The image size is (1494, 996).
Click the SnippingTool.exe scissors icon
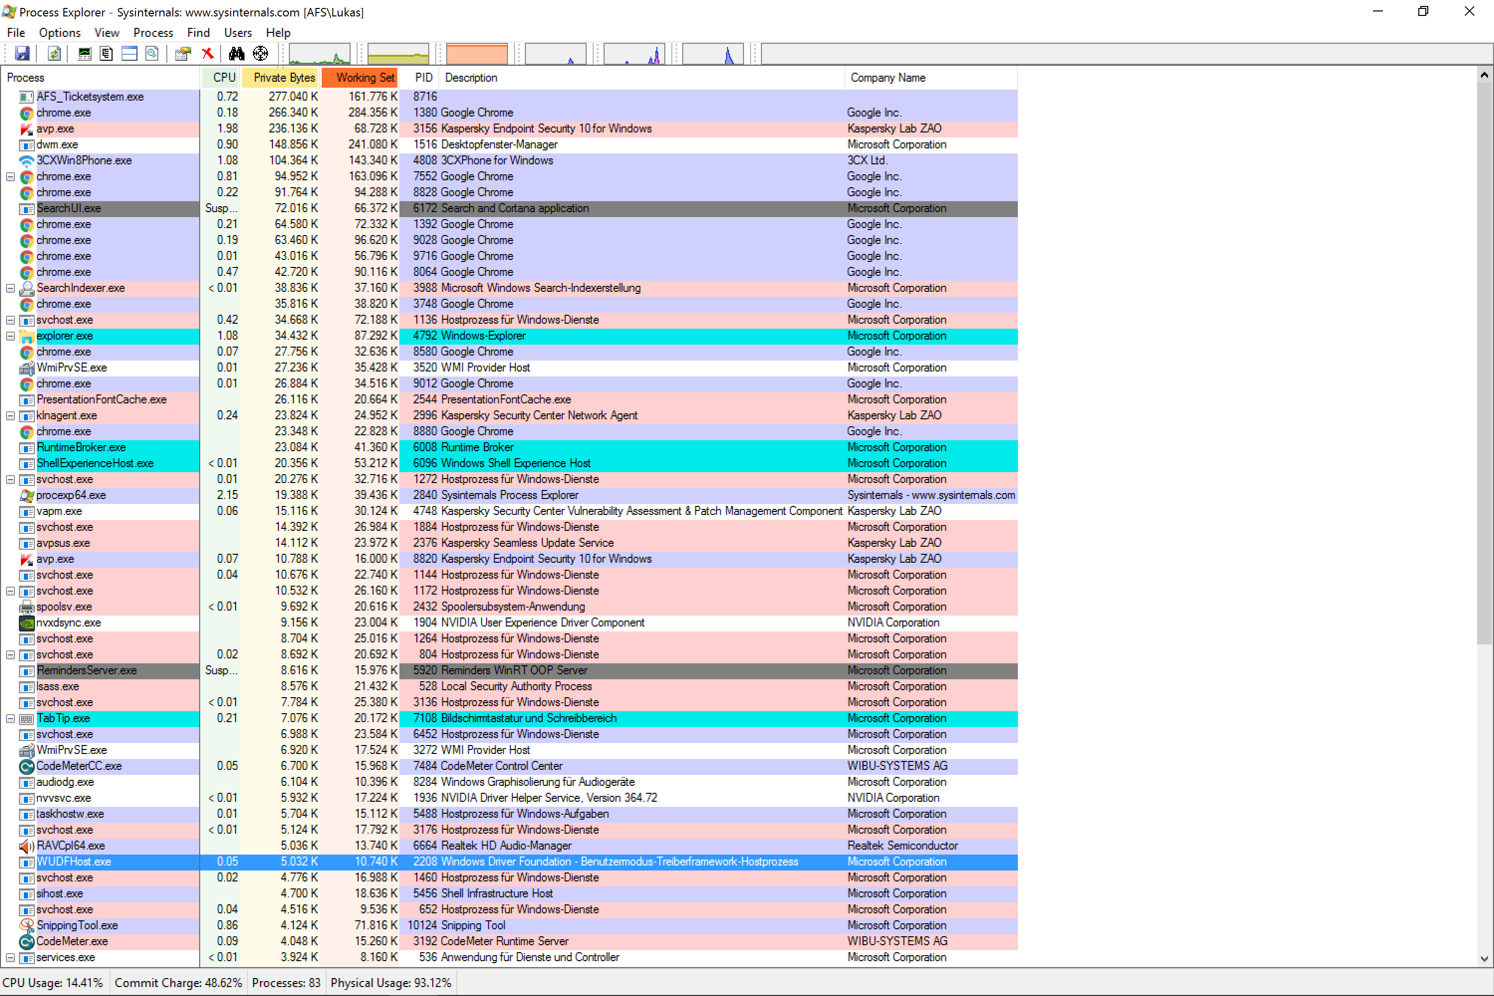(27, 925)
